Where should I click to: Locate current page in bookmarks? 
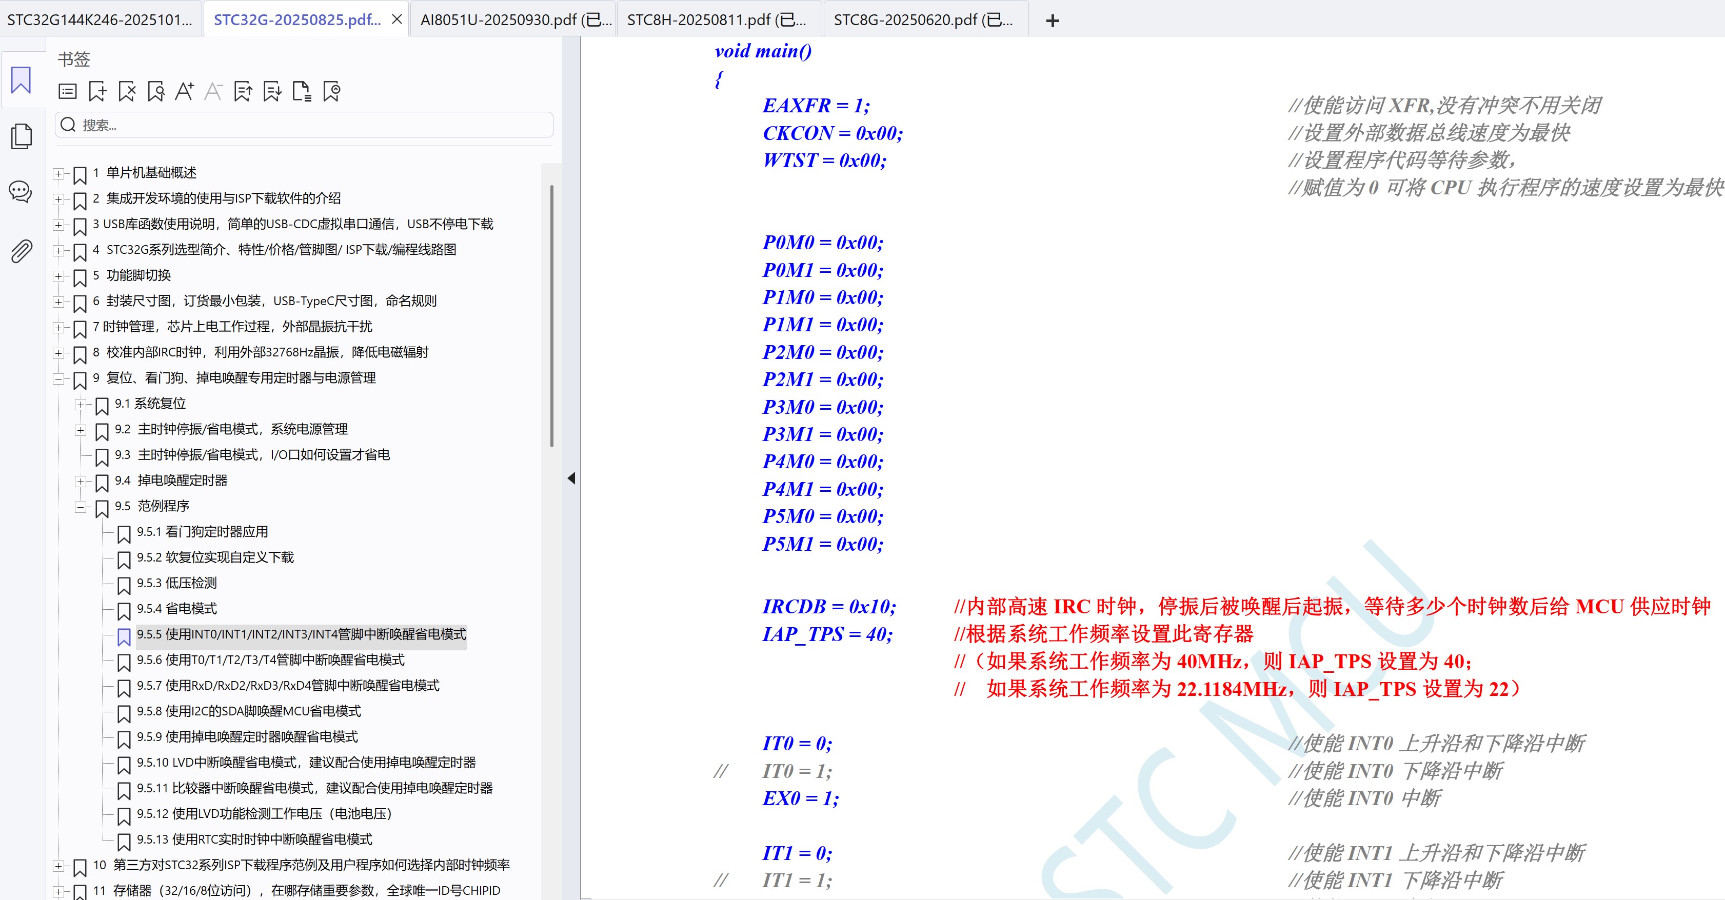331,91
